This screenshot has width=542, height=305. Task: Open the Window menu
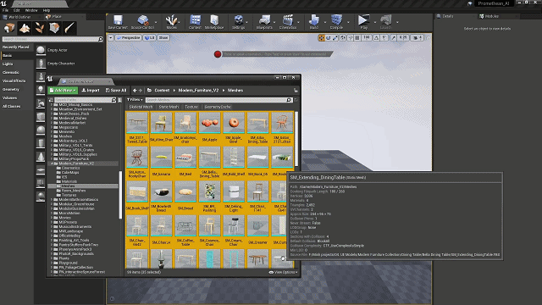[x=31, y=10]
